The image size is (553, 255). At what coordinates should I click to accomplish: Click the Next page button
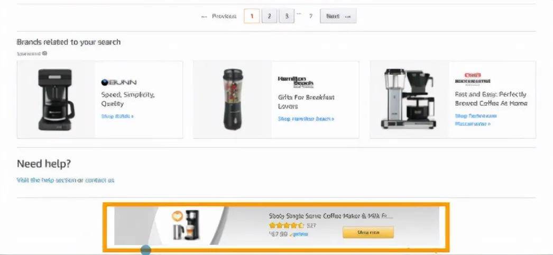pyautogui.click(x=338, y=16)
